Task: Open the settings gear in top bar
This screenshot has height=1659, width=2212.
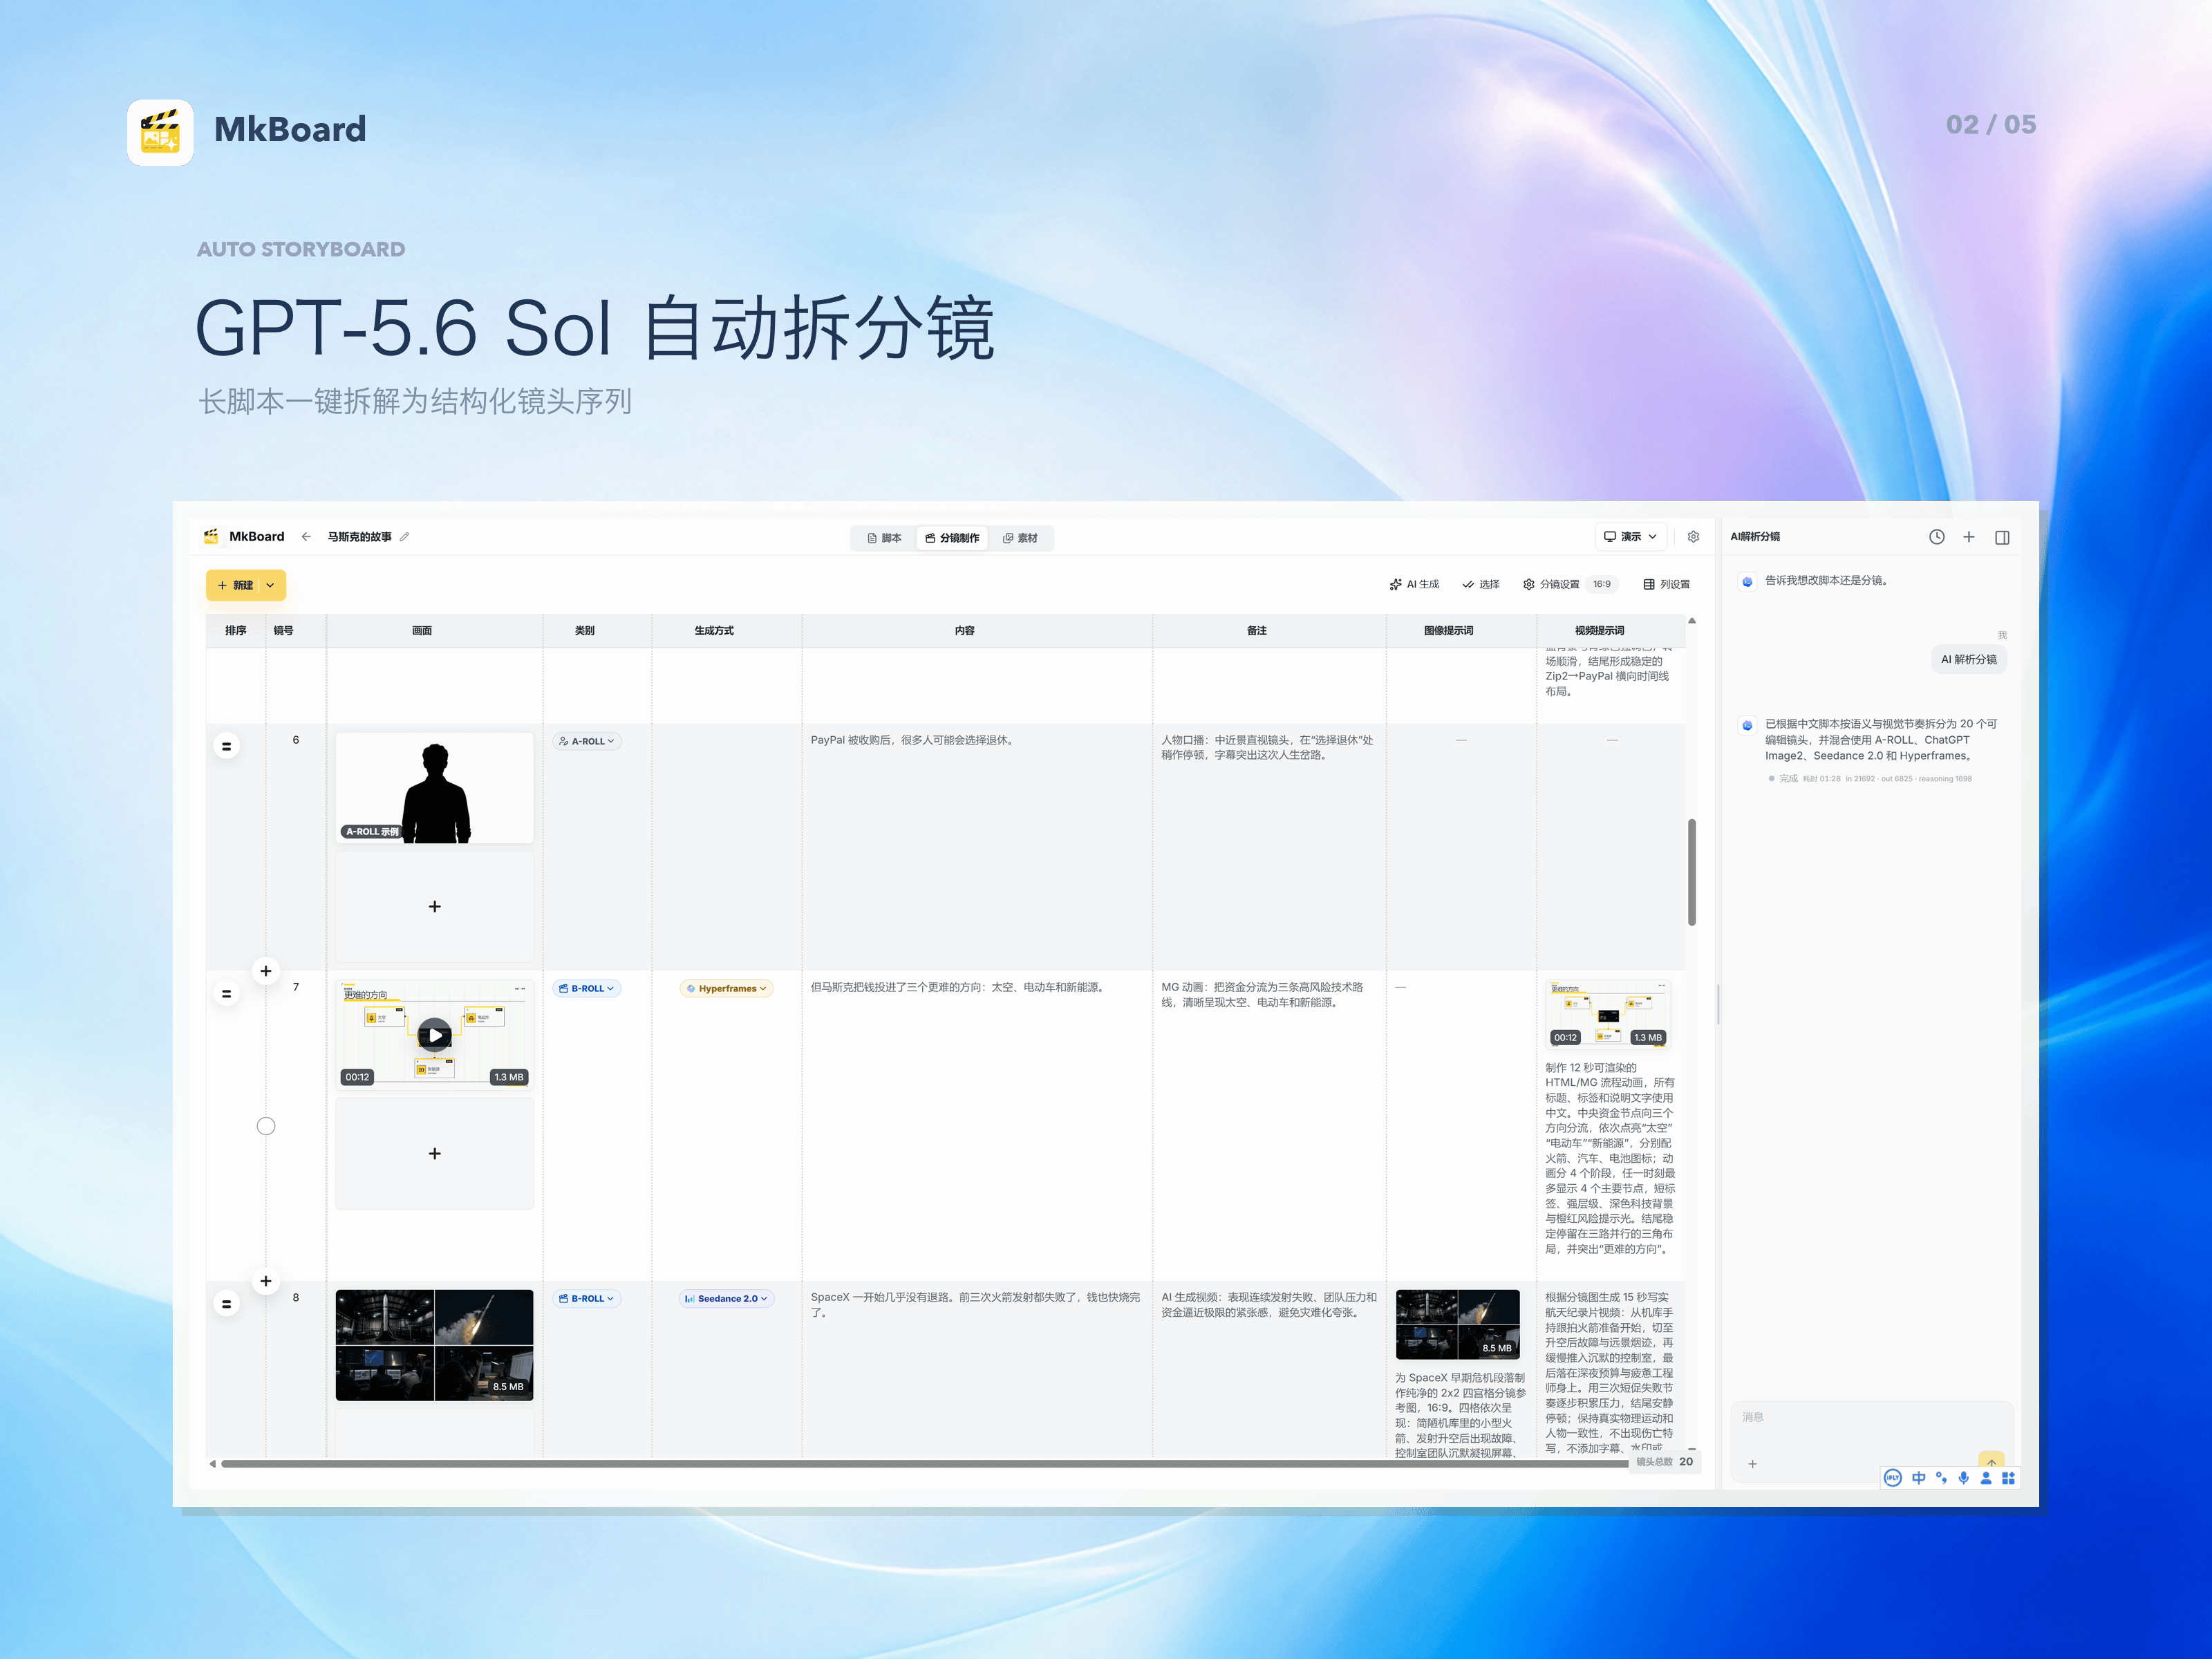Action: pos(1693,537)
